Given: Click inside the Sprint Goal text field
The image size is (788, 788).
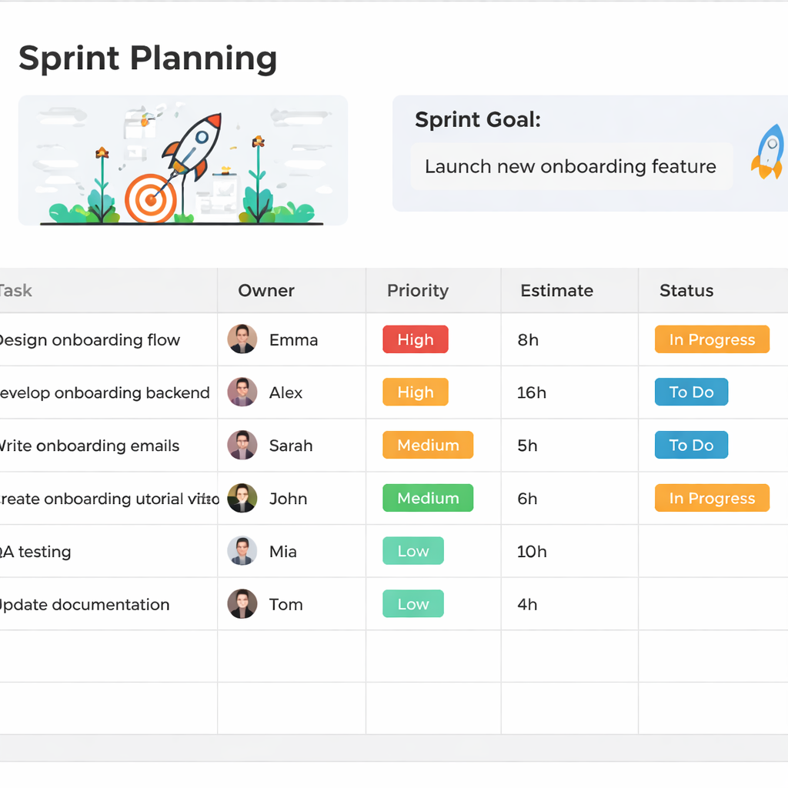Looking at the screenshot, I should click(x=571, y=166).
